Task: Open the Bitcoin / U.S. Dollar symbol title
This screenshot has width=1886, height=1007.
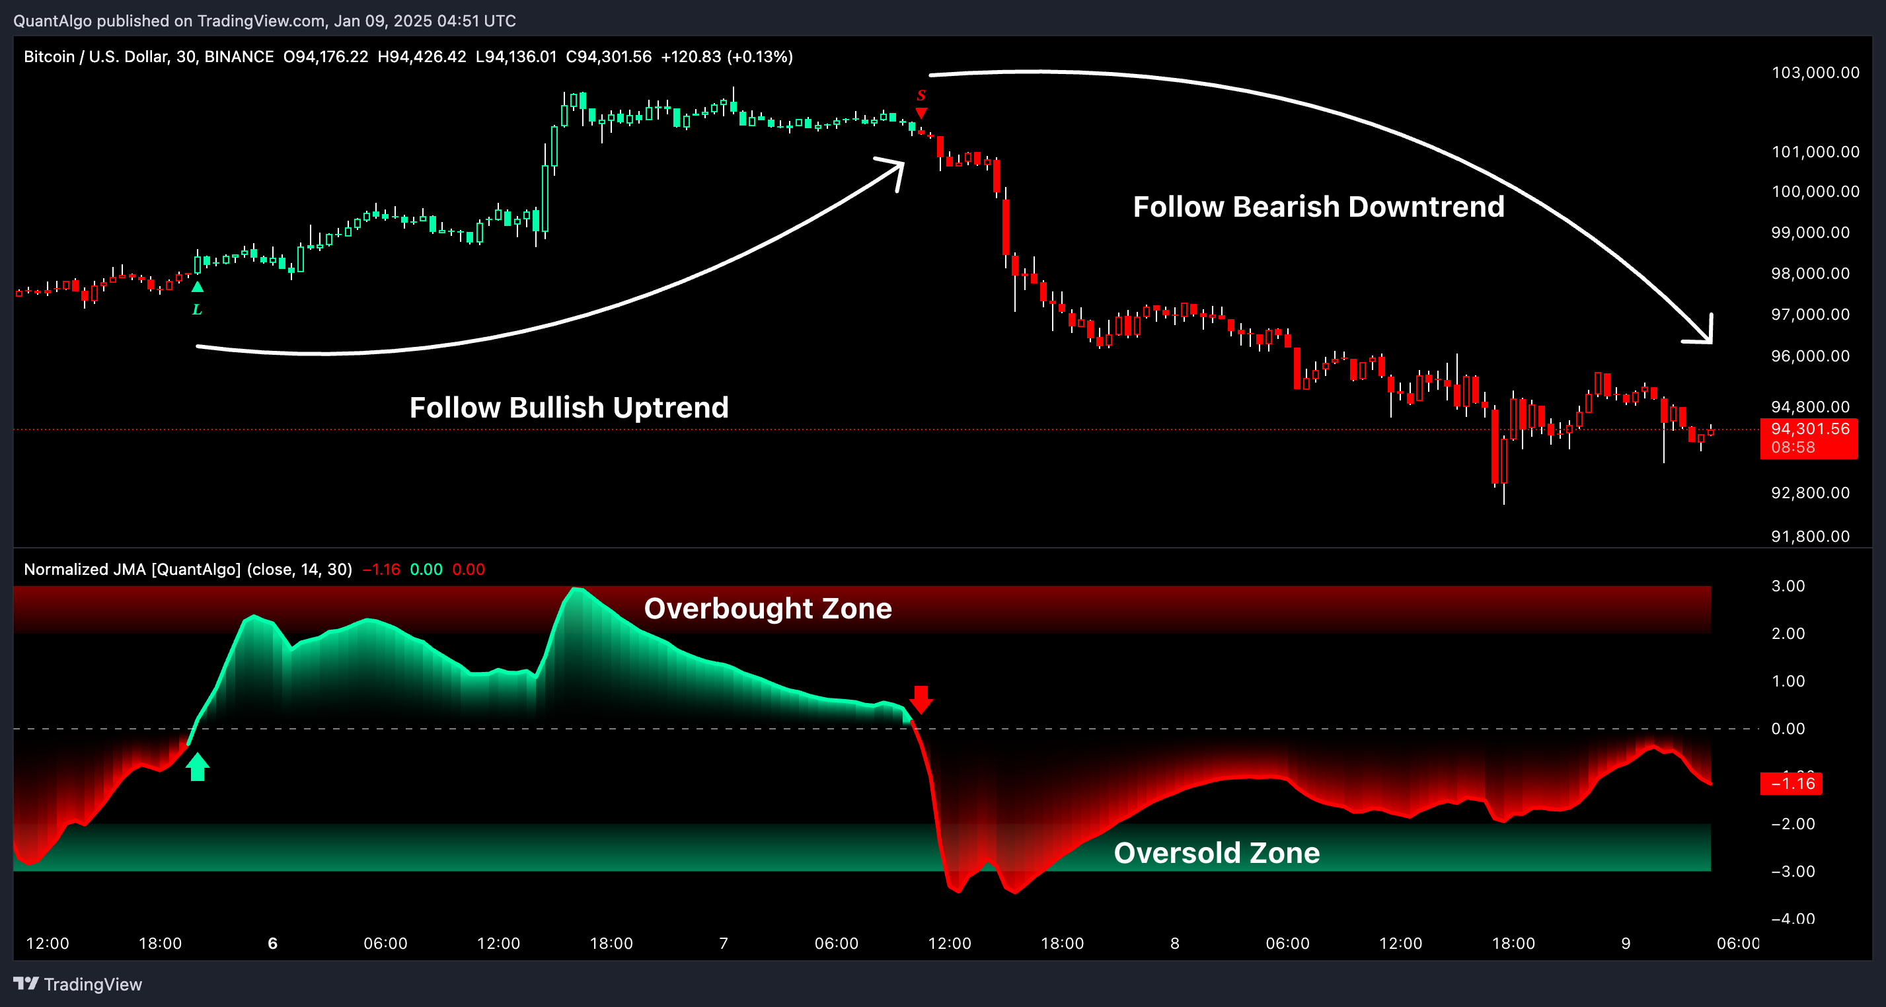Action: pos(149,56)
